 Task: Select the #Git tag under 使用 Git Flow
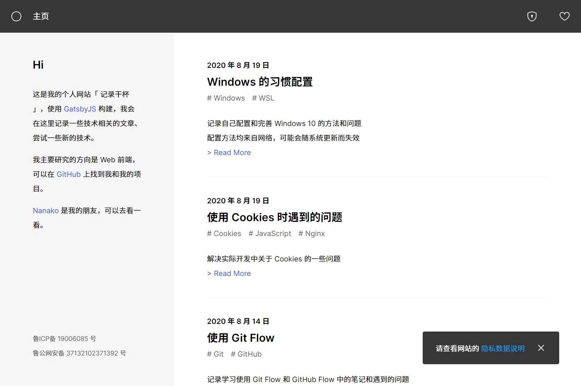pyautogui.click(x=215, y=354)
